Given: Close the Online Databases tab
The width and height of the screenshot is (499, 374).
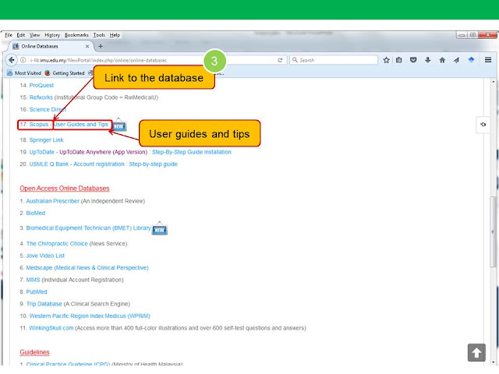Looking at the screenshot, I should point(87,47).
